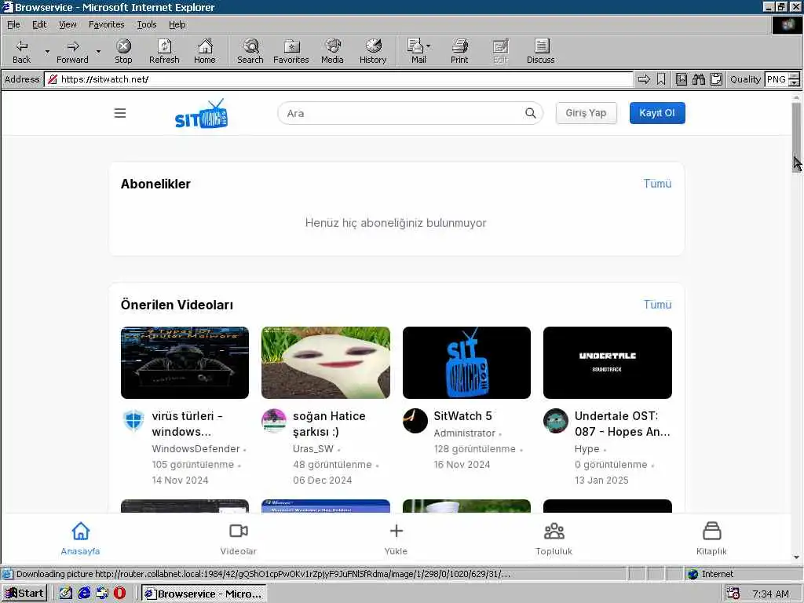Click the bookmark ribbon icon near address bar
The height and width of the screenshot is (603, 804).
point(661,79)
